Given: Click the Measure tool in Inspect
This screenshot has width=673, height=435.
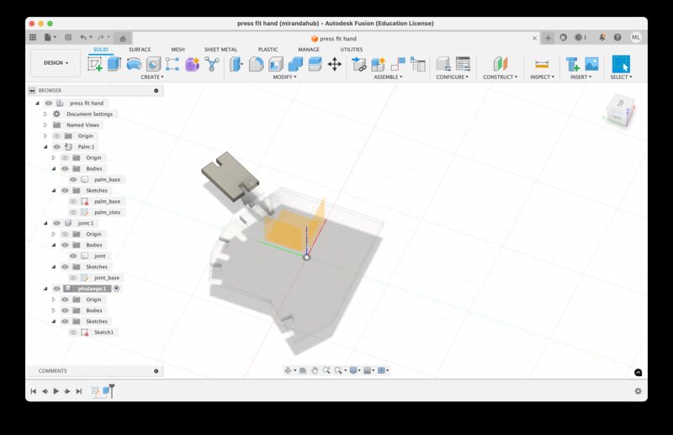Looking at the screenshot, I should coord(541,64).
